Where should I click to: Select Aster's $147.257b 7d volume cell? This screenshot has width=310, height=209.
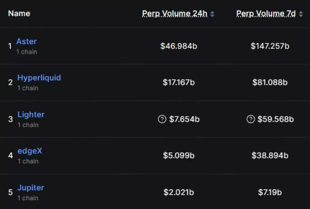(x=270, y=46)
